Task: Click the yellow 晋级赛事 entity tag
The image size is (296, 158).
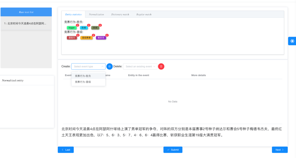Action: click(x=87, y=38)
